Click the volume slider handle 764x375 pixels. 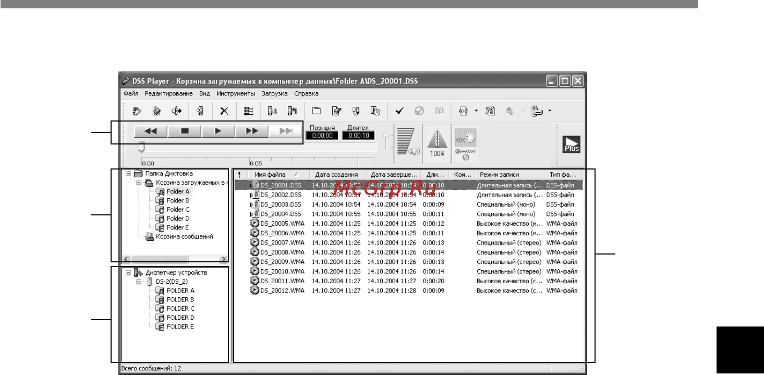coord(387,136)
